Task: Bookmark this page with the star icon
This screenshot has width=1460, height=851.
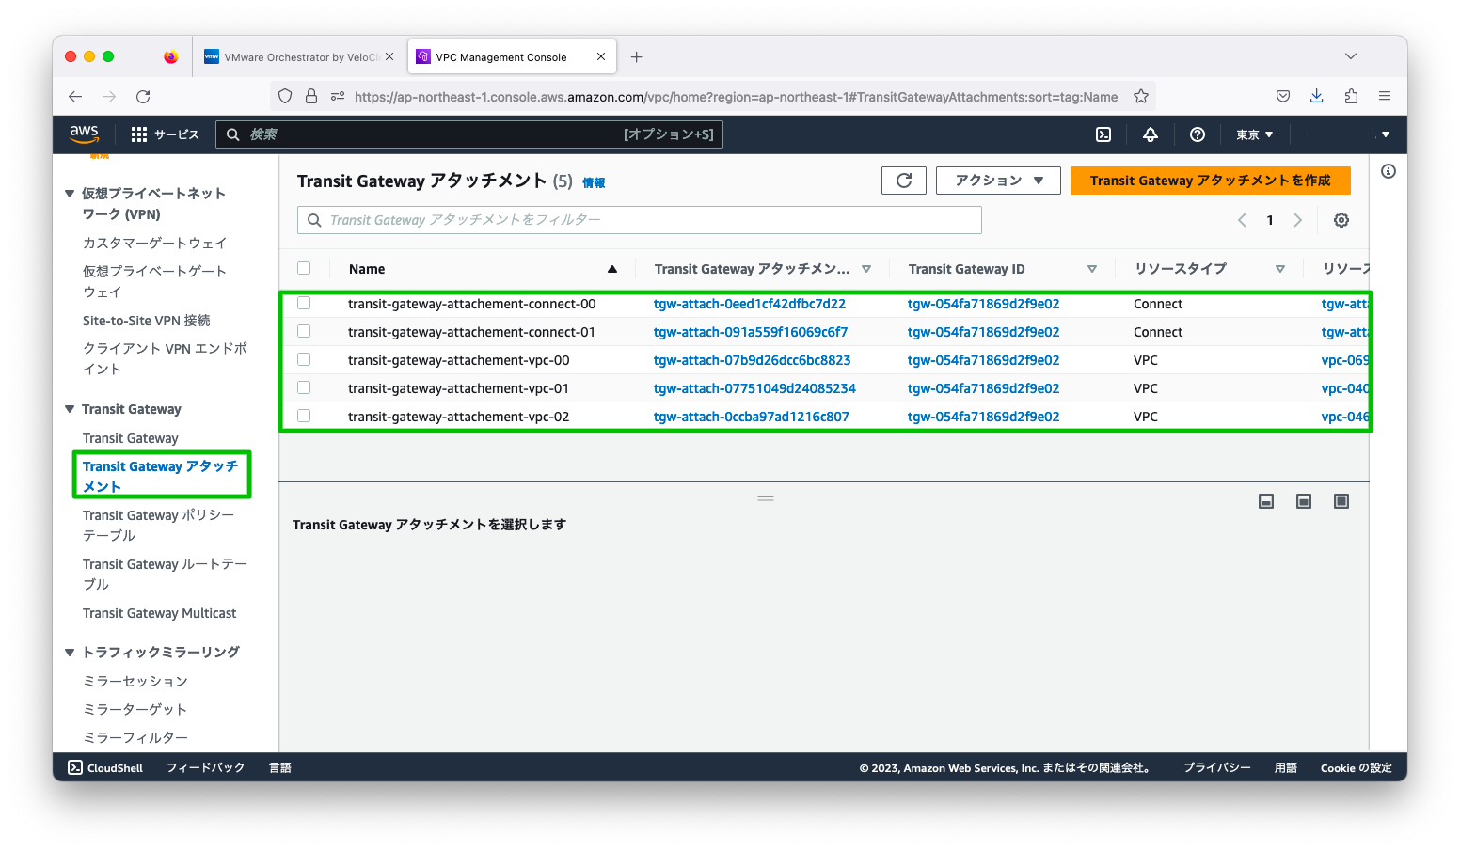Action: [x=1141, y=96]
